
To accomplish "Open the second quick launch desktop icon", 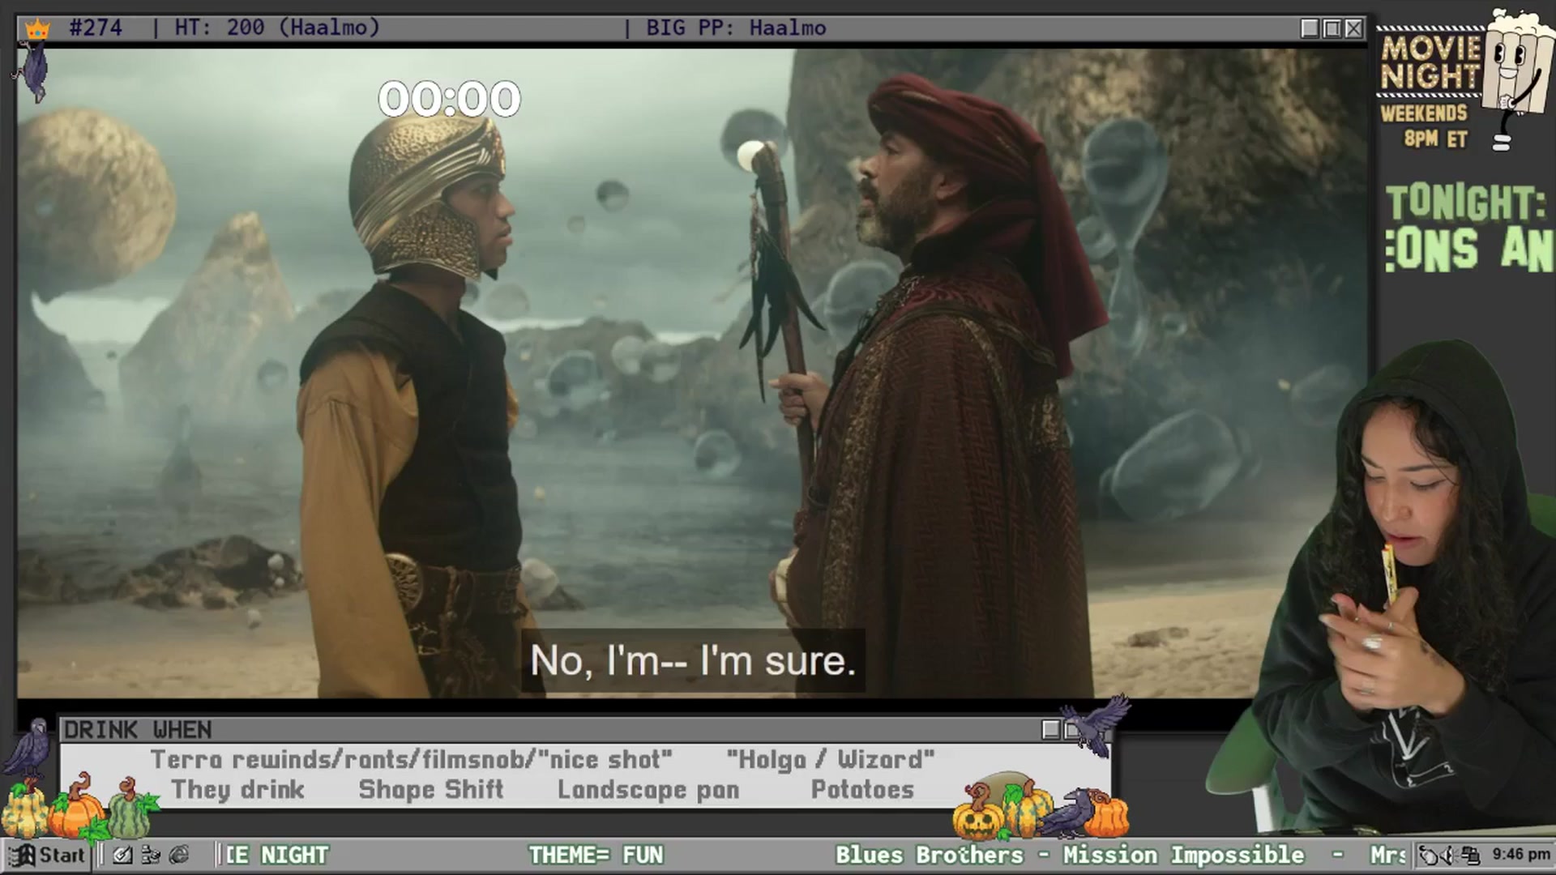I will [151, 855].
